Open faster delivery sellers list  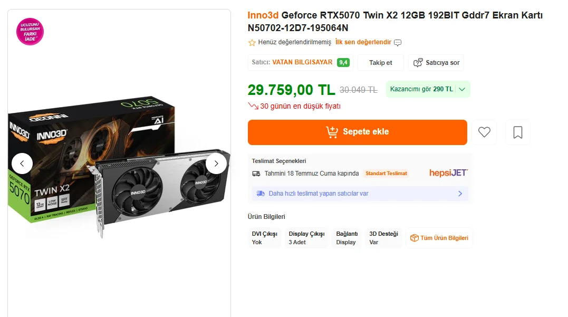click(360, 194)
